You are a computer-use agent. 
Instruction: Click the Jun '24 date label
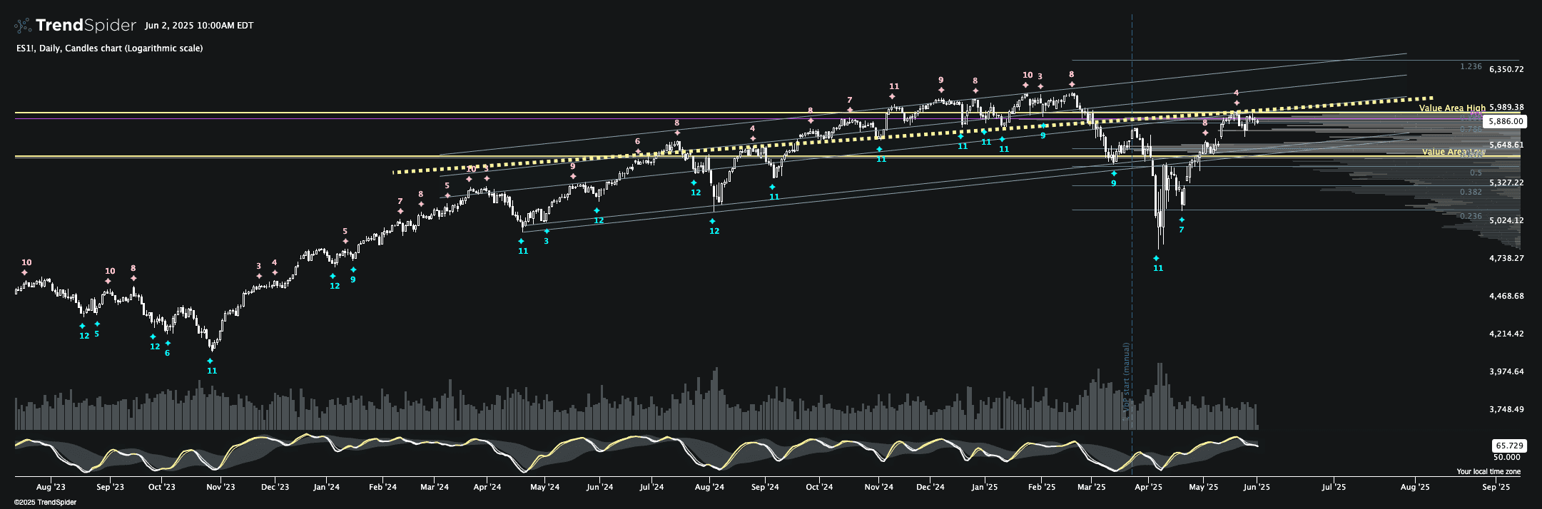pos(599,487)
